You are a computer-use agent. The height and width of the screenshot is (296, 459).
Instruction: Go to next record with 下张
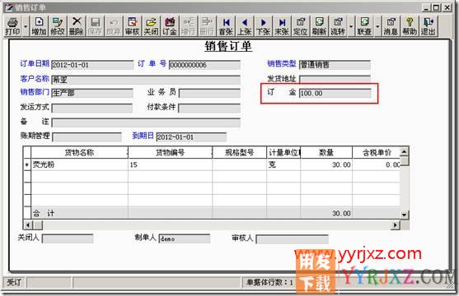pos(263,26)
